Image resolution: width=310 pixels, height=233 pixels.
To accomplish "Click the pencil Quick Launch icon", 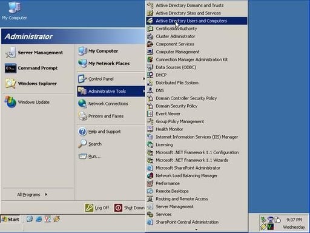I will [57, 219].
